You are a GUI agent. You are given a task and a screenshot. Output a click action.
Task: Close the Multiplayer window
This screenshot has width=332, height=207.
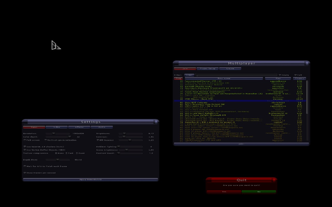pyautogui.click(x=307, y=63)
